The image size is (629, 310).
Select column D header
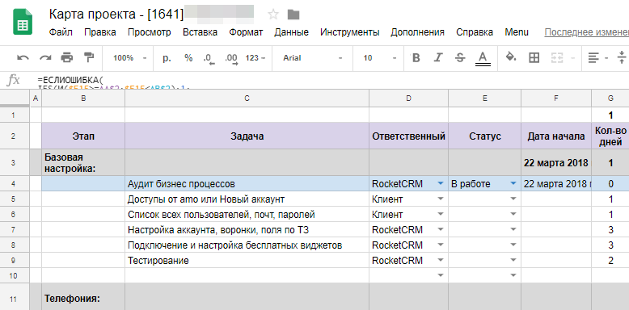tap(408, 98)
